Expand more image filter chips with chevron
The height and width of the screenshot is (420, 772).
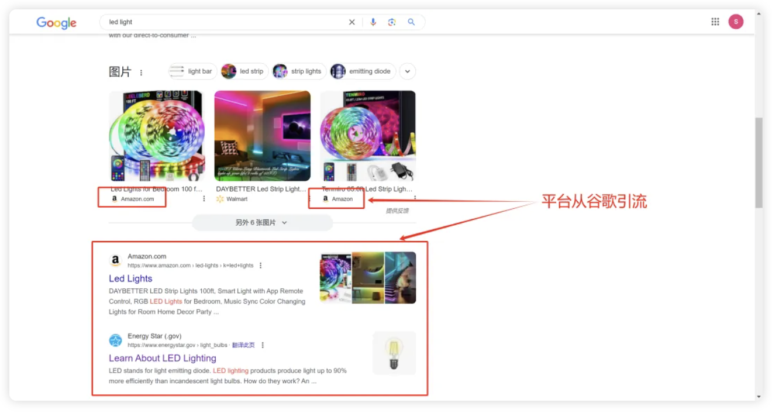tap(408, 71)
